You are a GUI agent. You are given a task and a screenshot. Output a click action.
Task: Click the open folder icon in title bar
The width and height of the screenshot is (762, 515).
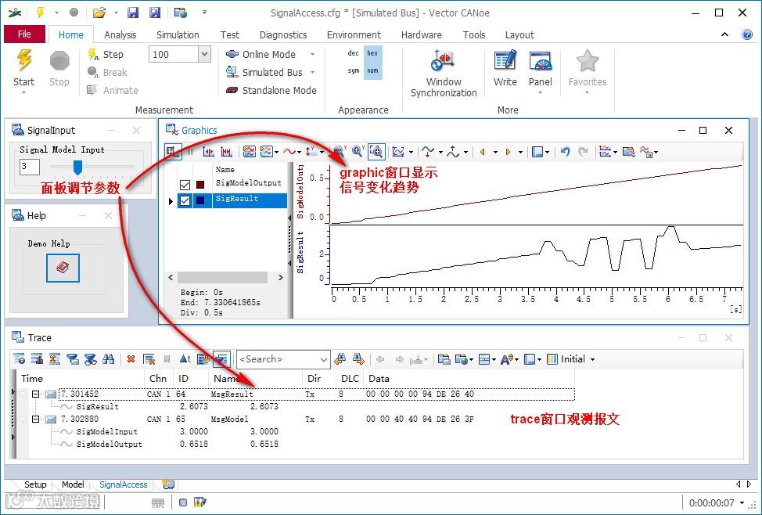coord(99,13)
